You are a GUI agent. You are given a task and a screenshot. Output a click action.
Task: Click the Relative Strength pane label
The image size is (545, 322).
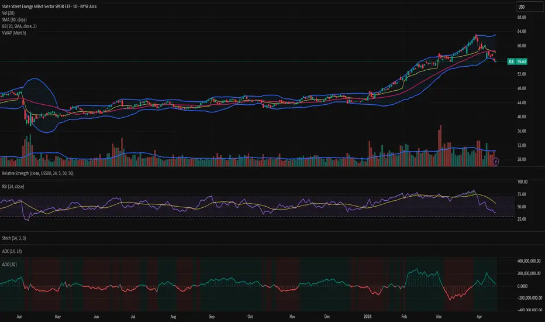[x=37, y=173]
